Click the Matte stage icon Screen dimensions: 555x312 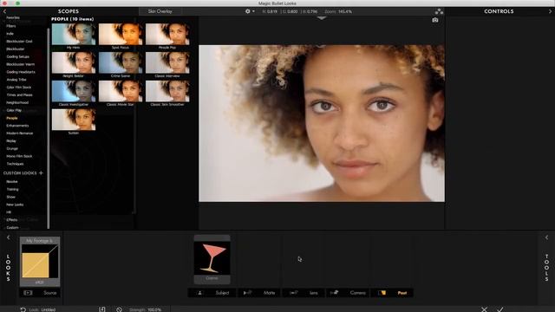[x=247, y=293]
